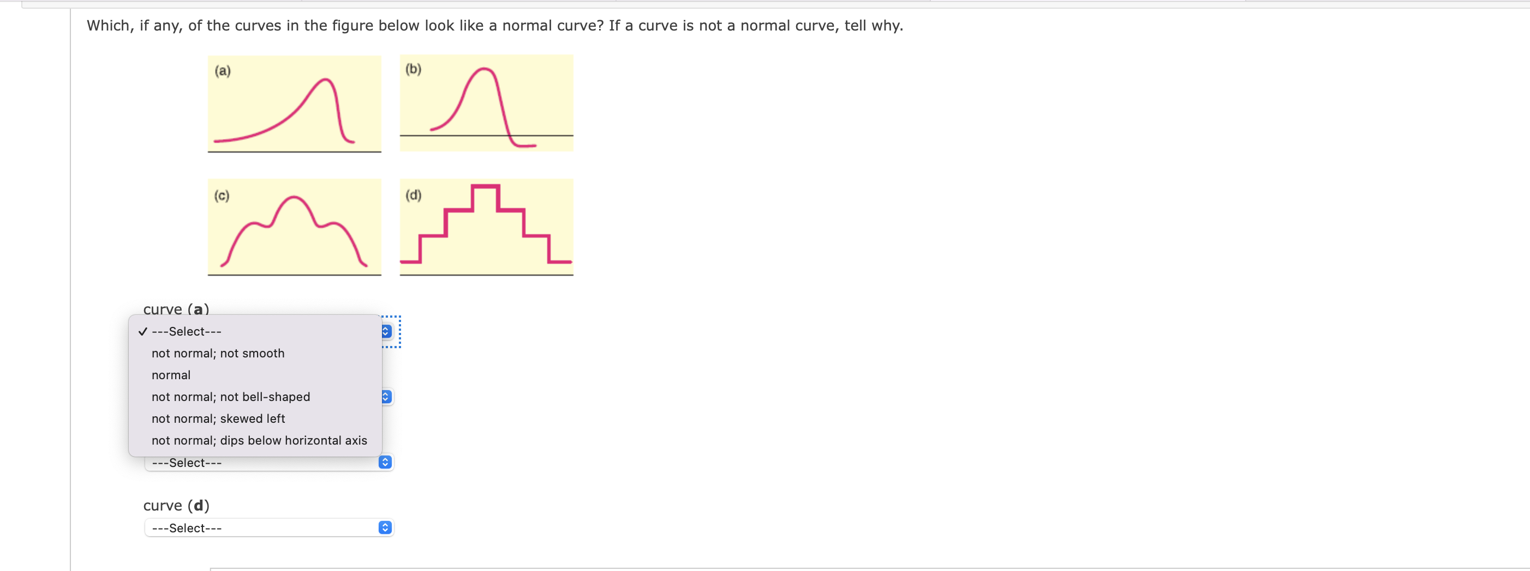Click the curve (b) graph image
Viewport: 1530px width, 571px height.
point(486,102)
